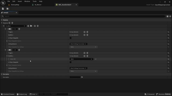Click keyboard key selector icon for A key

click(x=10, y=50)
